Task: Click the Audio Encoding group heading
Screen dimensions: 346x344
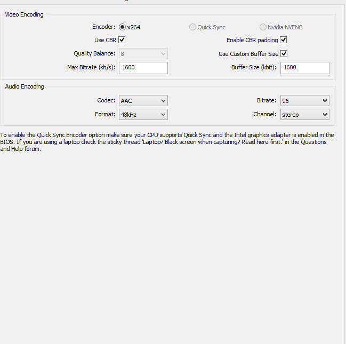Action: pos(25,86)
